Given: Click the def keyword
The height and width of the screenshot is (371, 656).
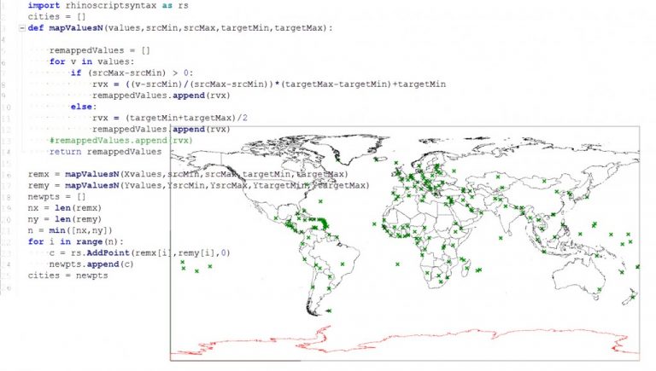Looking at the screenshot, I should 35,28.
